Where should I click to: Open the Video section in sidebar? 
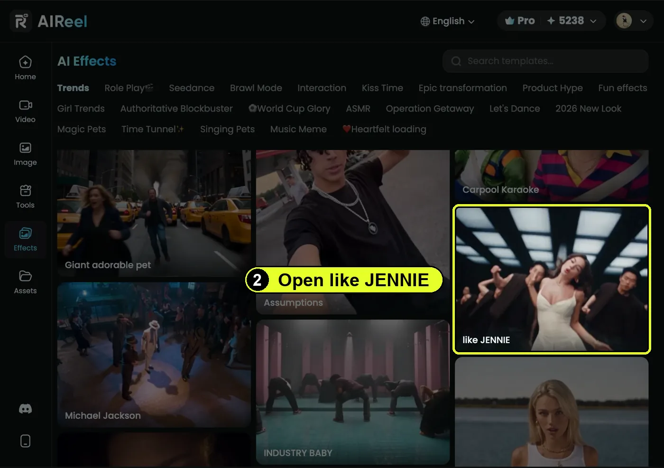point(25,111)
